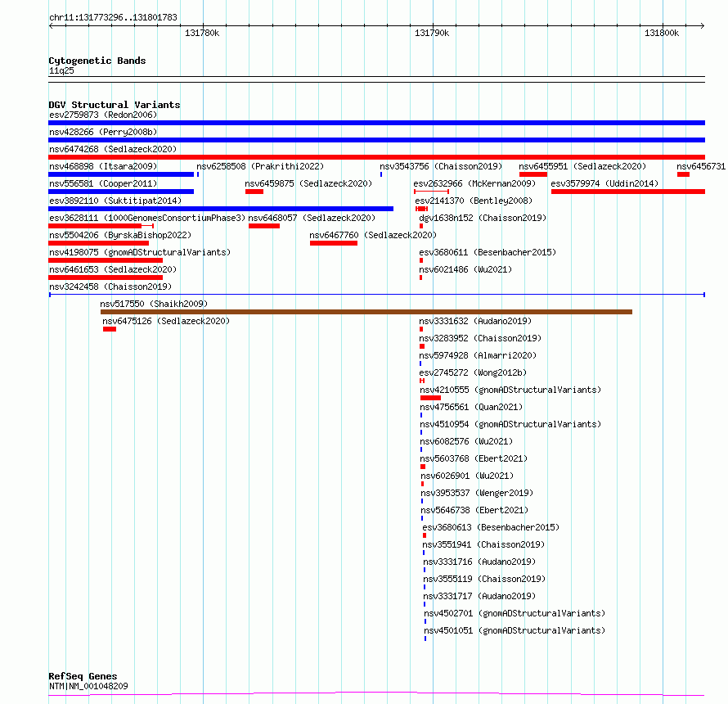Viewport: 728px width, 704px height.
Task: Click the RefSeq Genes track title
Action: [x=83, y=677]
